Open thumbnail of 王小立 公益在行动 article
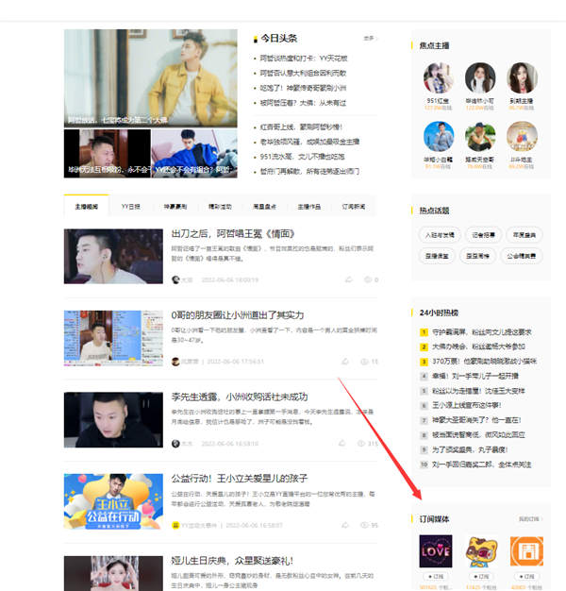Viewport: 566px width, 591px height. (113, 501)
